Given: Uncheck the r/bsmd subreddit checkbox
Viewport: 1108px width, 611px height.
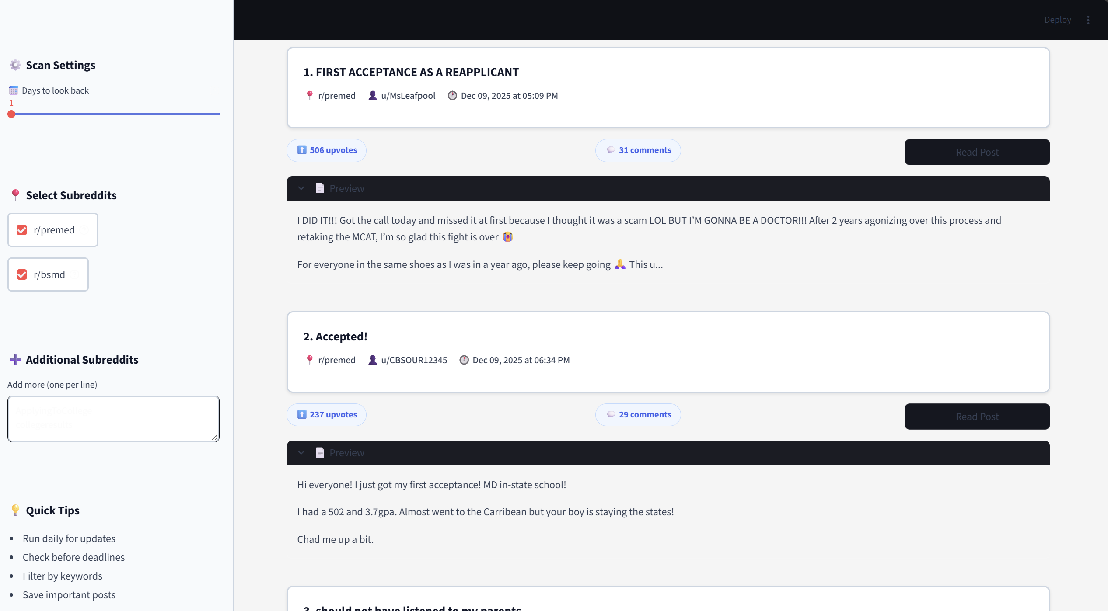Looking at the screenshot, I should click(x=21, y=274).
